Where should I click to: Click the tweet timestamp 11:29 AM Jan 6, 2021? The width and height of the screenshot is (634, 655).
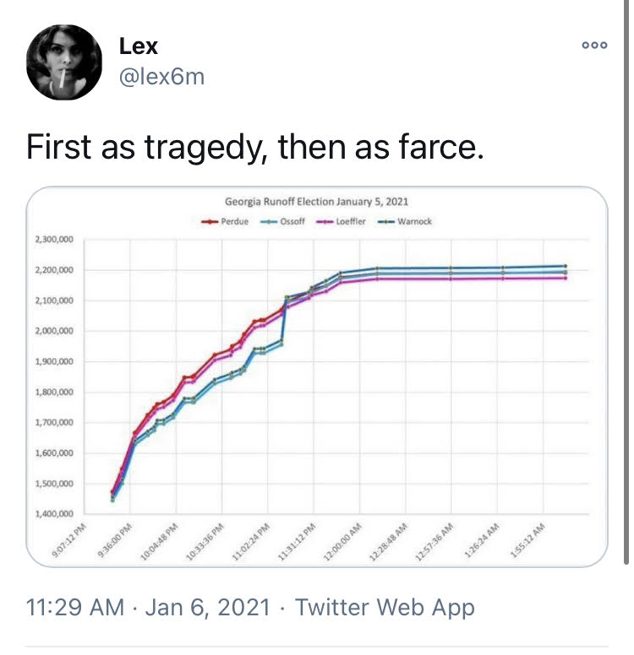[148, 607]
